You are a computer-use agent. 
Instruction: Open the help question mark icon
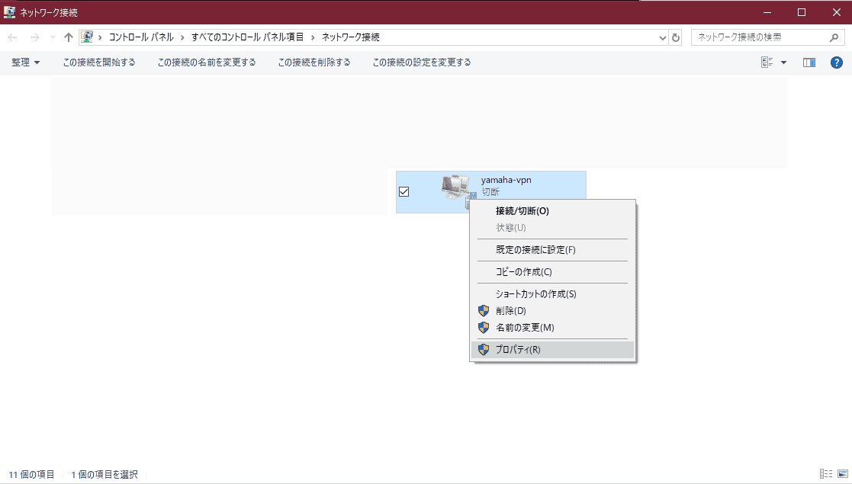click(836, 63)
